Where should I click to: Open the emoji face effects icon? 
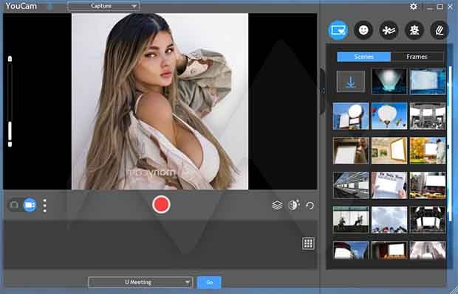(x=363, y=30)
